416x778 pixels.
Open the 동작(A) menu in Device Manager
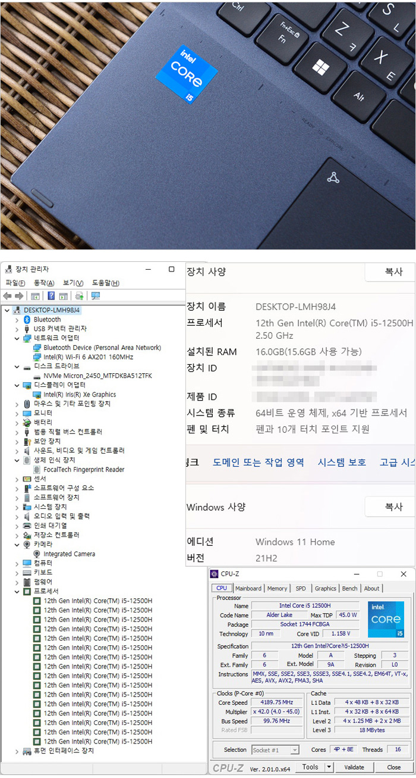(44, 283)
